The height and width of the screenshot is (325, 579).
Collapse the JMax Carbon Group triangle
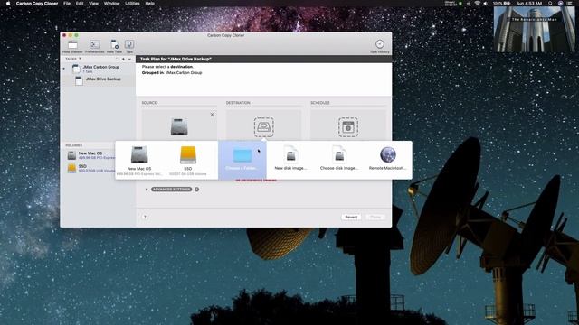pos(64,69)
